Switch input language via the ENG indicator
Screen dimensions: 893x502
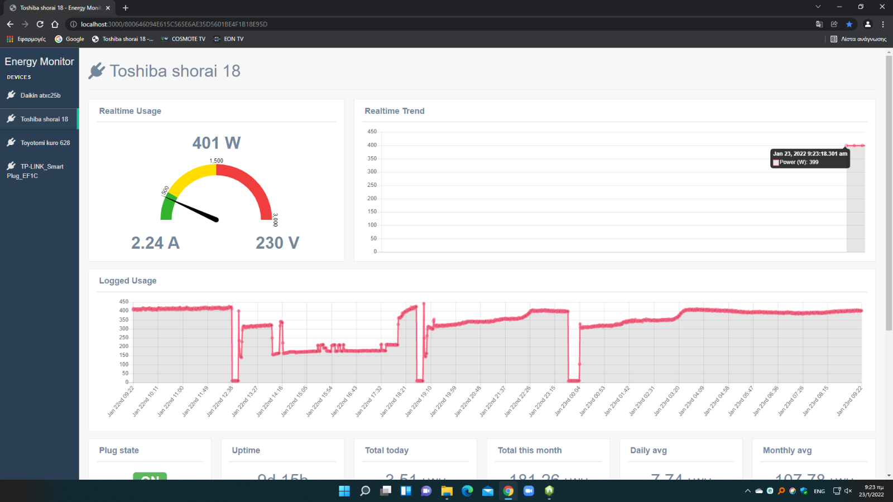pyautogui.click(x=819, y=491)
